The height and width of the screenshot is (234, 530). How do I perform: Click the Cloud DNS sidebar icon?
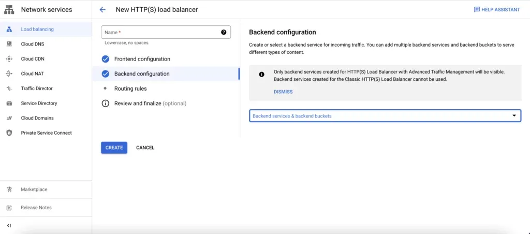pos(9,44)
